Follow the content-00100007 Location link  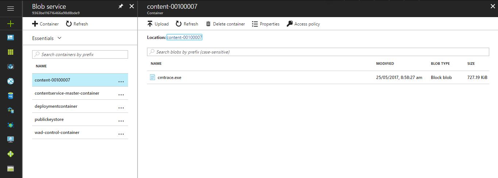184,37
